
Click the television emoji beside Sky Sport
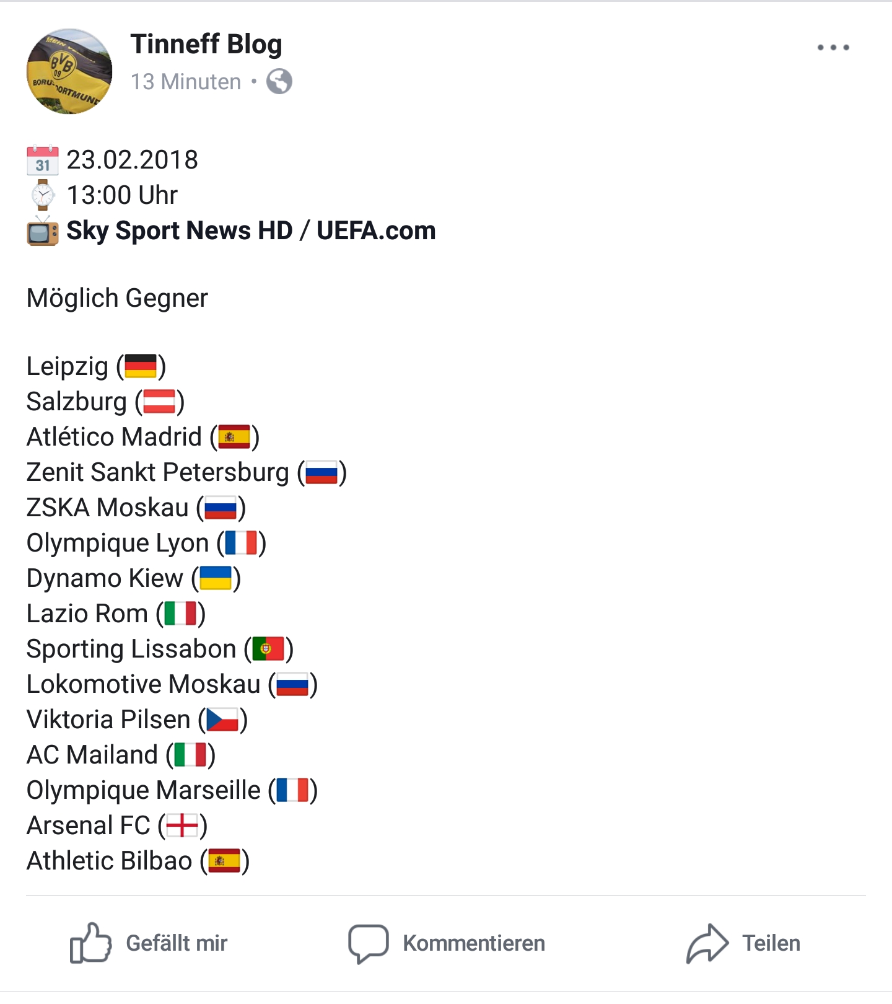pyautogui.click(x=43, y=231)
